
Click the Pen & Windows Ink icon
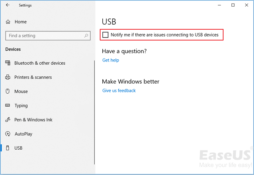(x=8, y=120)
